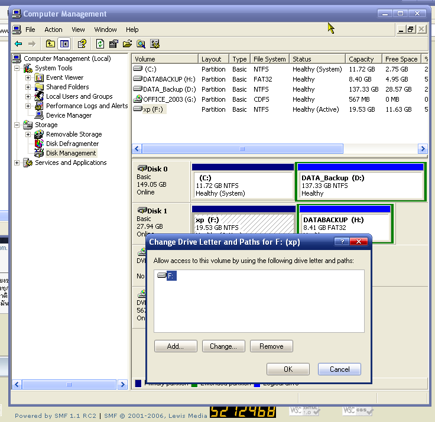Select the (C:) partition block on Disk 0
This screenshot has height=422, width=435.
[x=243, y=181]
